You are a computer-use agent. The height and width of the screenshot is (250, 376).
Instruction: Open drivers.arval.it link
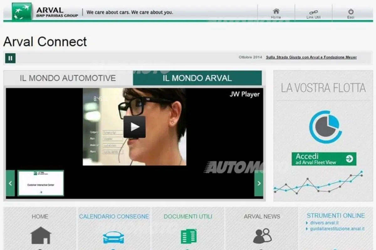(x=324, y=223)
